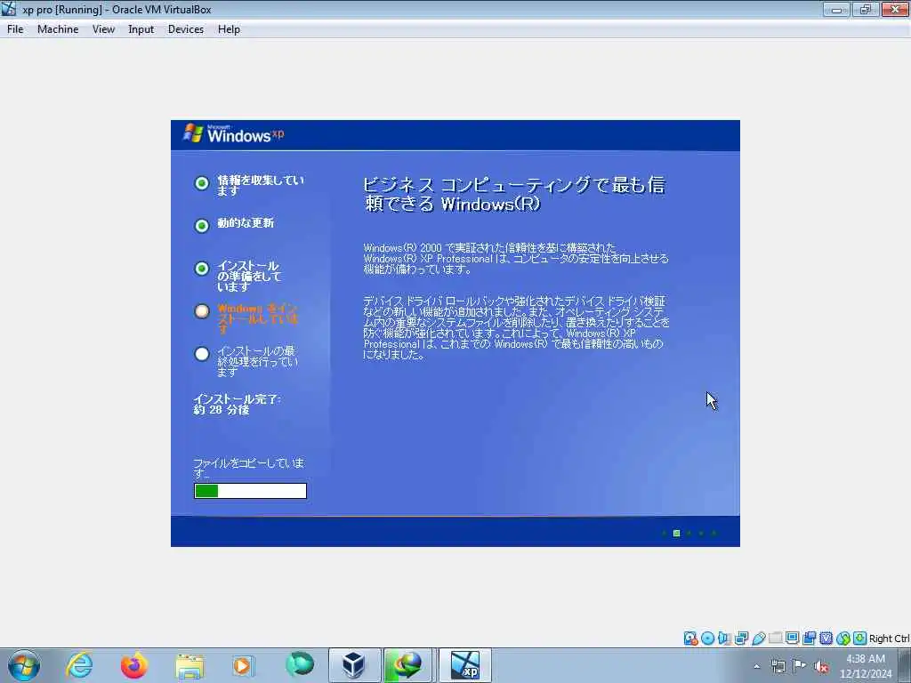Click the hard disk activity indicator

pyautogui.click(x=690, y=639)
